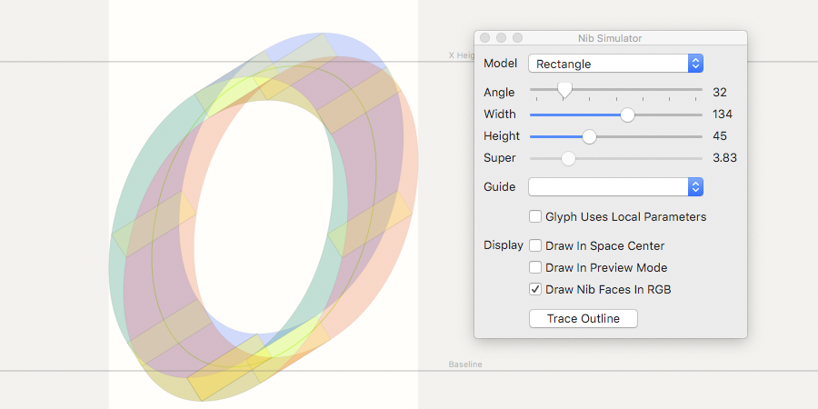Viewport: 818px width, 409px height.
Task: Click the Display label
Action: pos(503,245)
